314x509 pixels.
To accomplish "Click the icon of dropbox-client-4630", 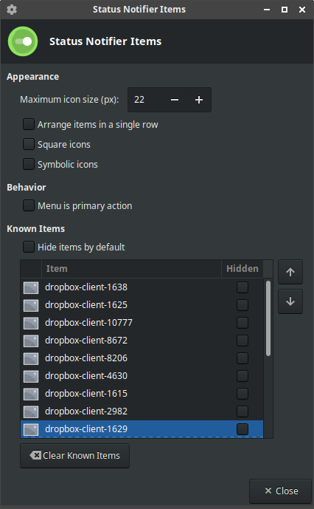I will 31,376.
